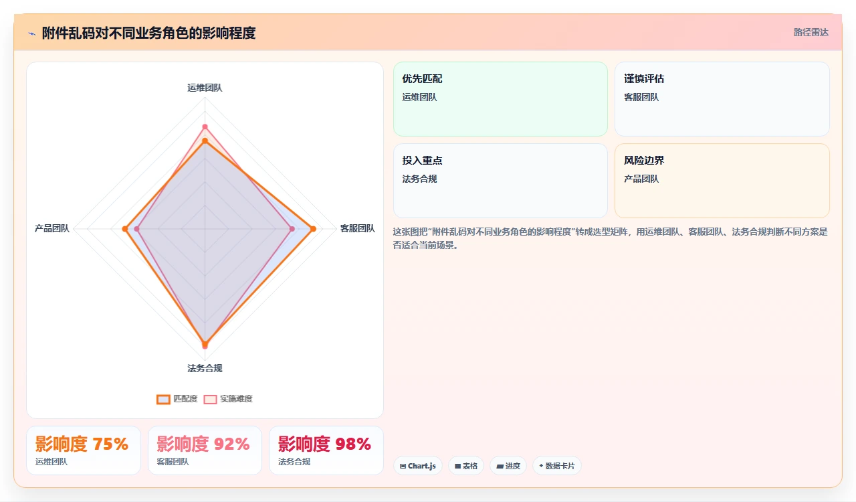This screenshot has width=856, height=502.
Task: Click 客服团队 text inside 谨慎评估 card
Action: point(641,98)
